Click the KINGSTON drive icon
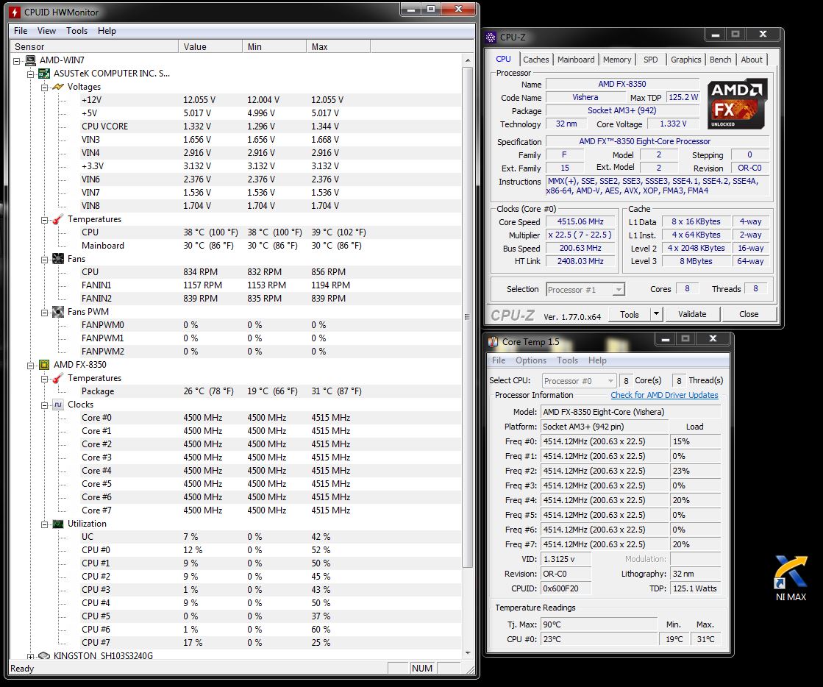 pos(44,655)
